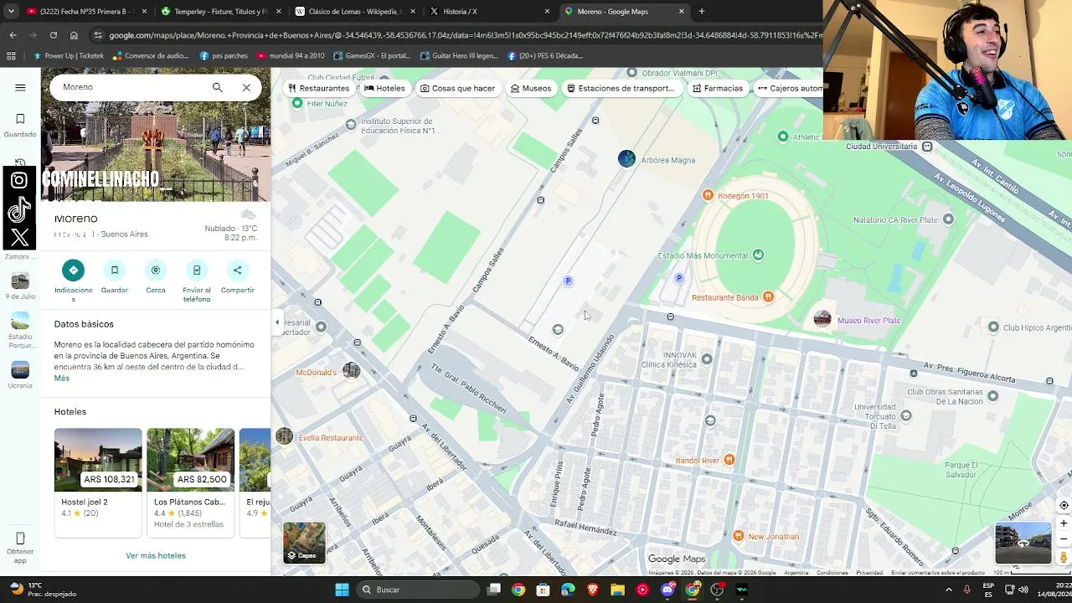The image size is (1072, 603).
Task: Open the Arbórea Magna map marker
Action: (x=626, y=159)
